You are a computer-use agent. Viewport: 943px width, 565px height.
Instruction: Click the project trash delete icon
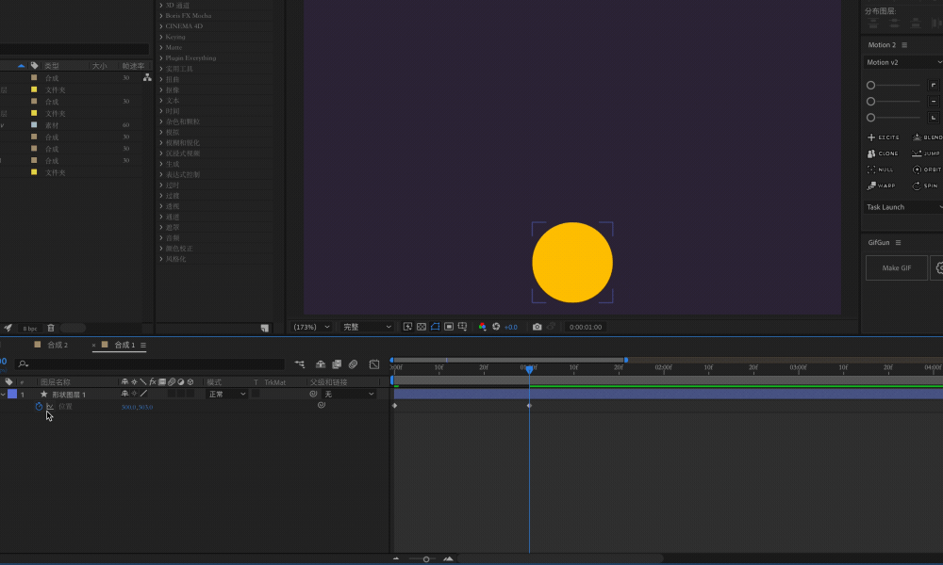[x=51, y=328]
